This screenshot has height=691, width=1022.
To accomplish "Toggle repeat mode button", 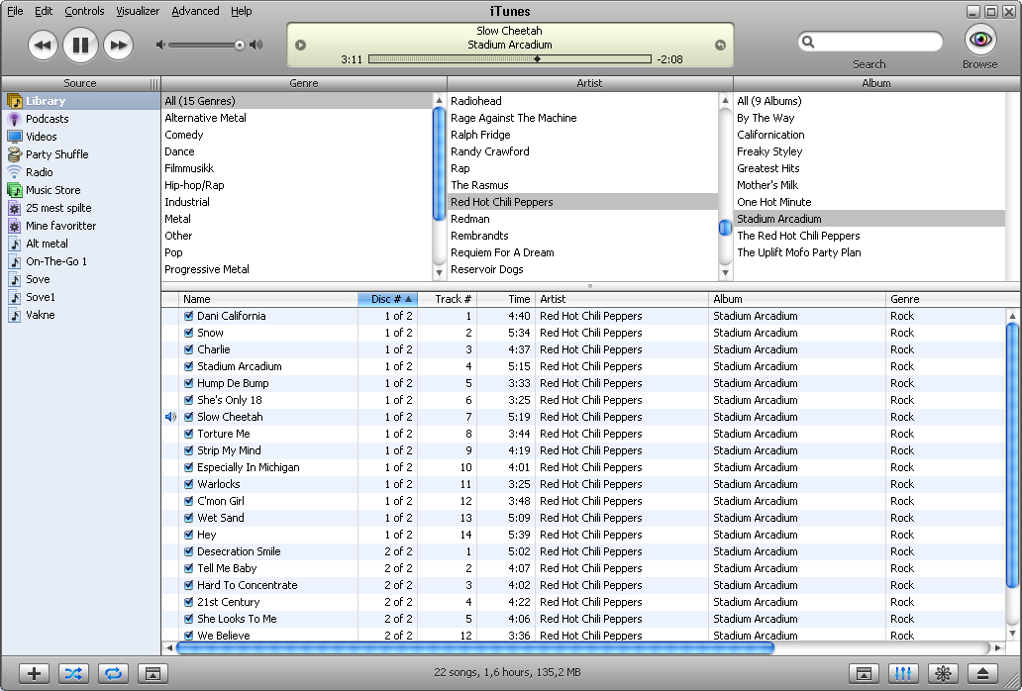I will coord(114,673).
